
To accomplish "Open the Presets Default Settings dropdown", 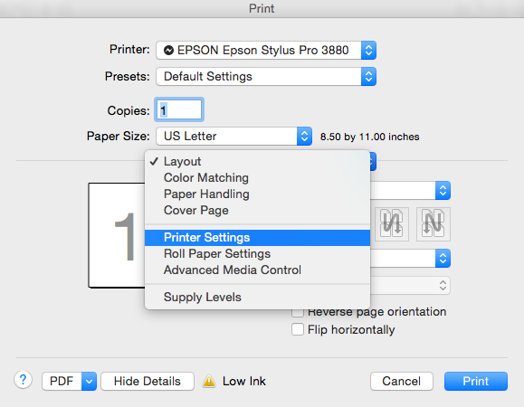I will 266,77.
